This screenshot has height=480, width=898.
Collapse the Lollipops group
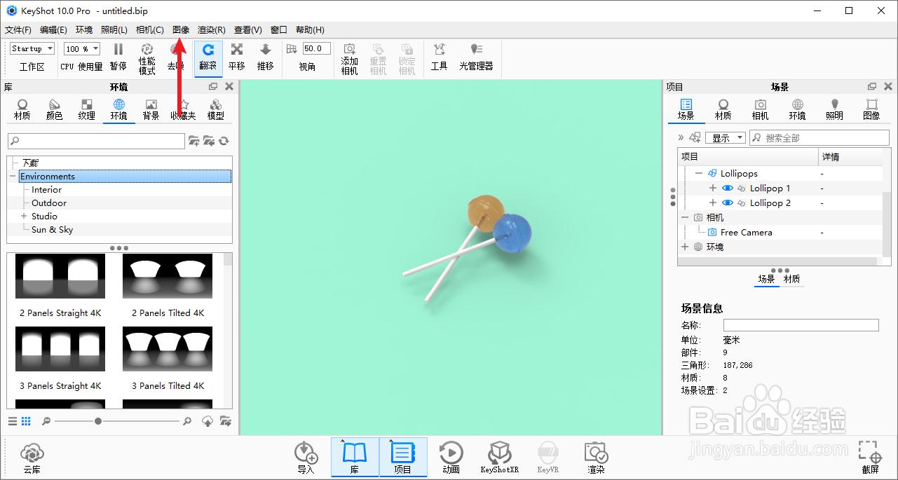698,174
